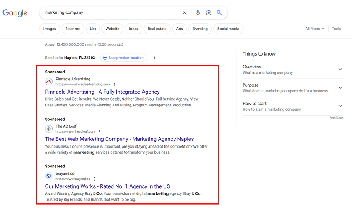Clear the search query with the X icon
The height and width of the screenshot is (208, 352).
pyautogui.click(x=184, y=13)
